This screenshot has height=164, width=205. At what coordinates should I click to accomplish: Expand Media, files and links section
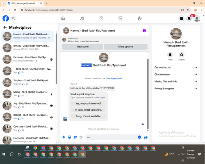click(x=176, y=82)
